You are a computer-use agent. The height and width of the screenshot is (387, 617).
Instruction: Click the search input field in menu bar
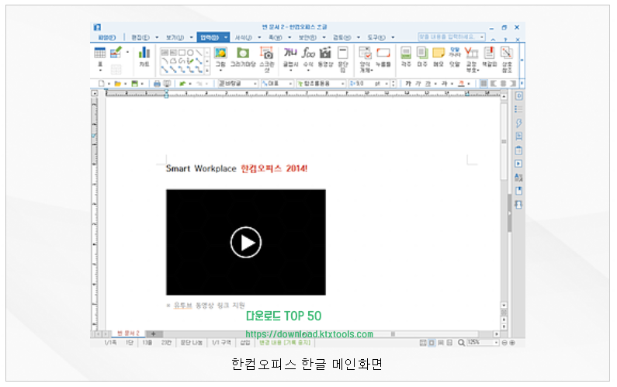[x=451, y=36]
